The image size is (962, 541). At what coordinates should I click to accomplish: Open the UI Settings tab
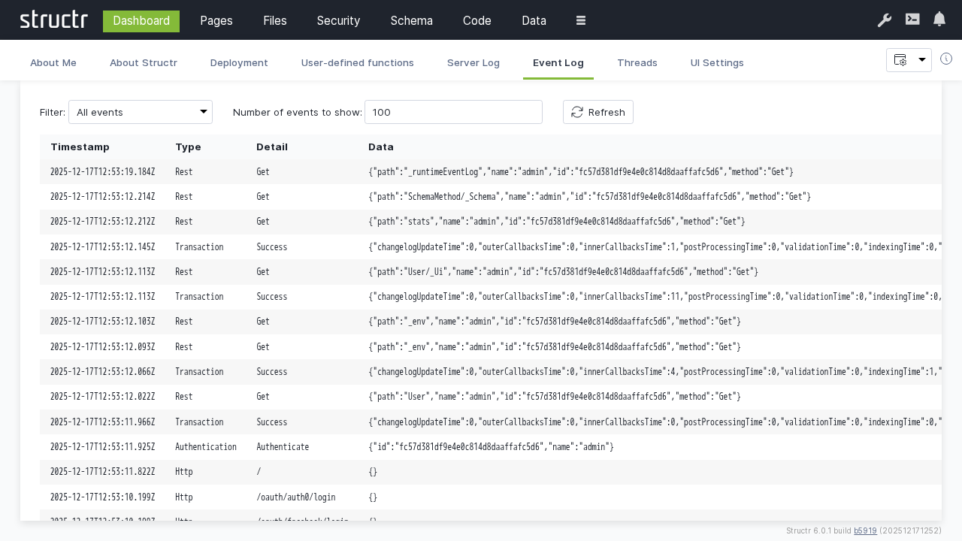click(717, 62)
